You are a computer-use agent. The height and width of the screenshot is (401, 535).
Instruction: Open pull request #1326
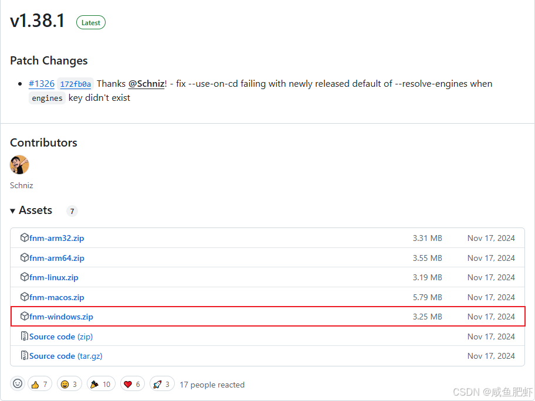41,83
